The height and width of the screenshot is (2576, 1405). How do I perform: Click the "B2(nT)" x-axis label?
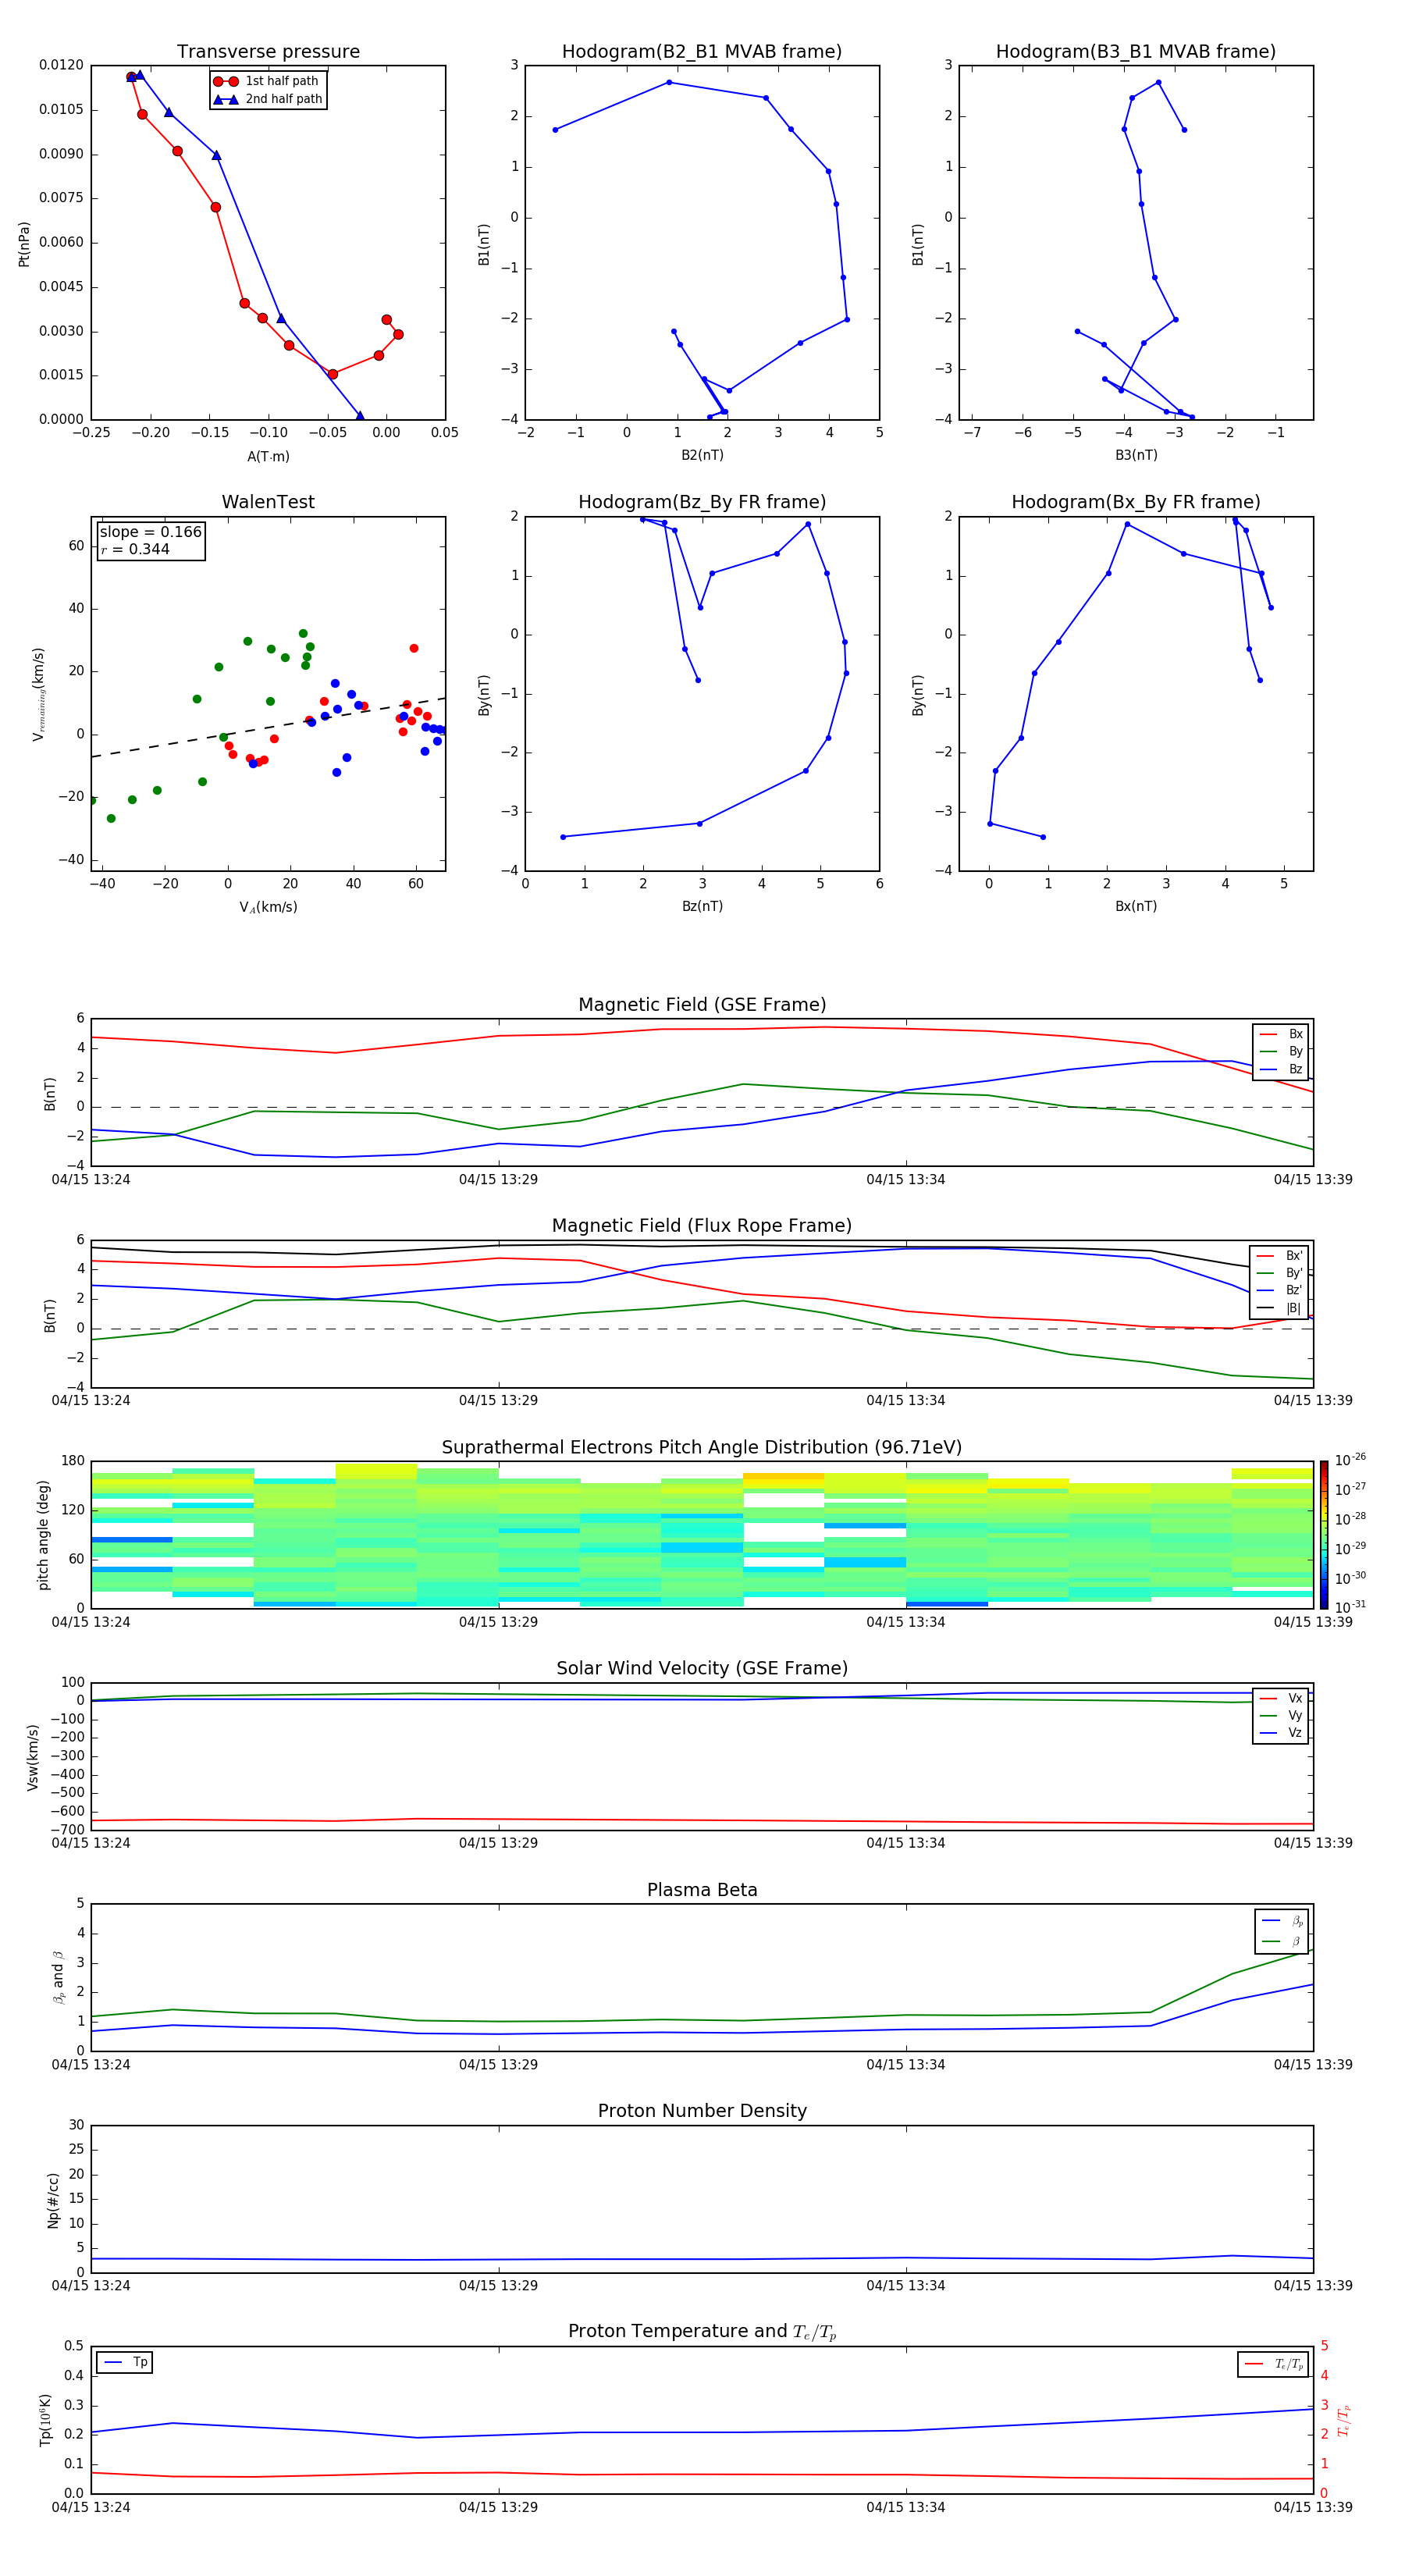[702, 455]
